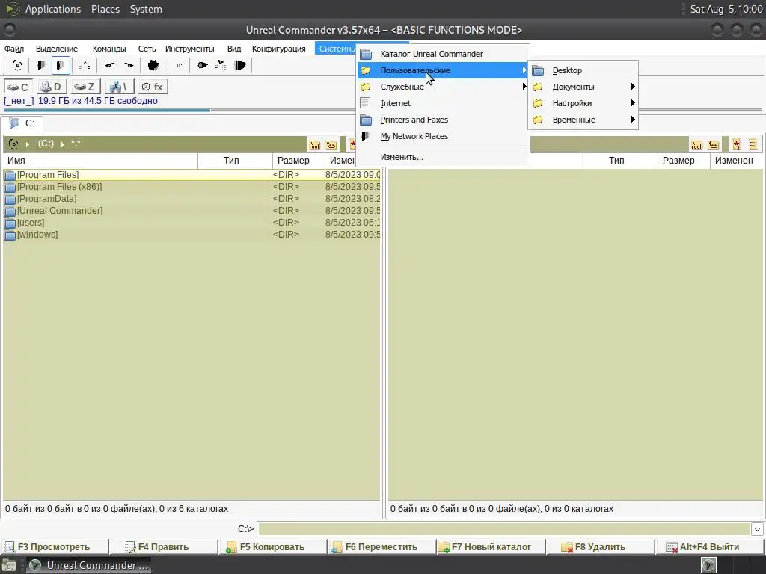Expand the arrow before *.* in the path
Screen dimensions: 766x574
point(63,144)
